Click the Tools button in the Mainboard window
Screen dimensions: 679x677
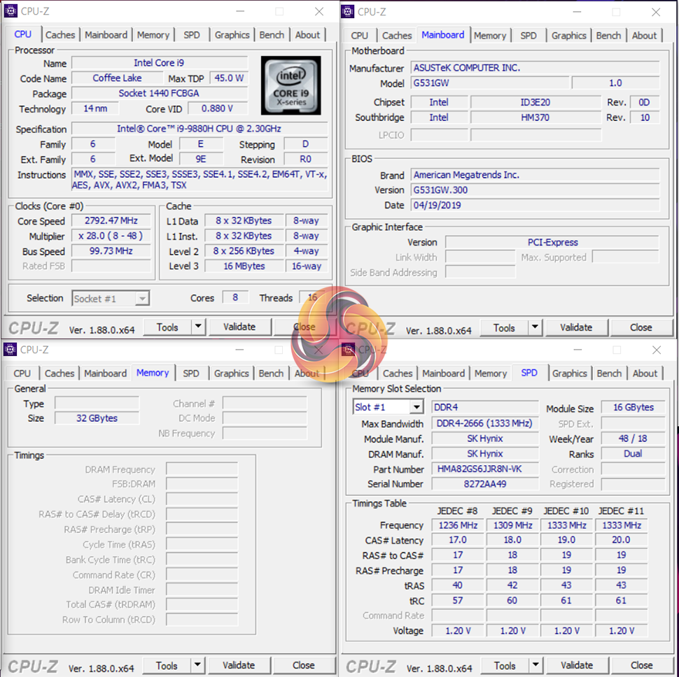click(505, 328)
